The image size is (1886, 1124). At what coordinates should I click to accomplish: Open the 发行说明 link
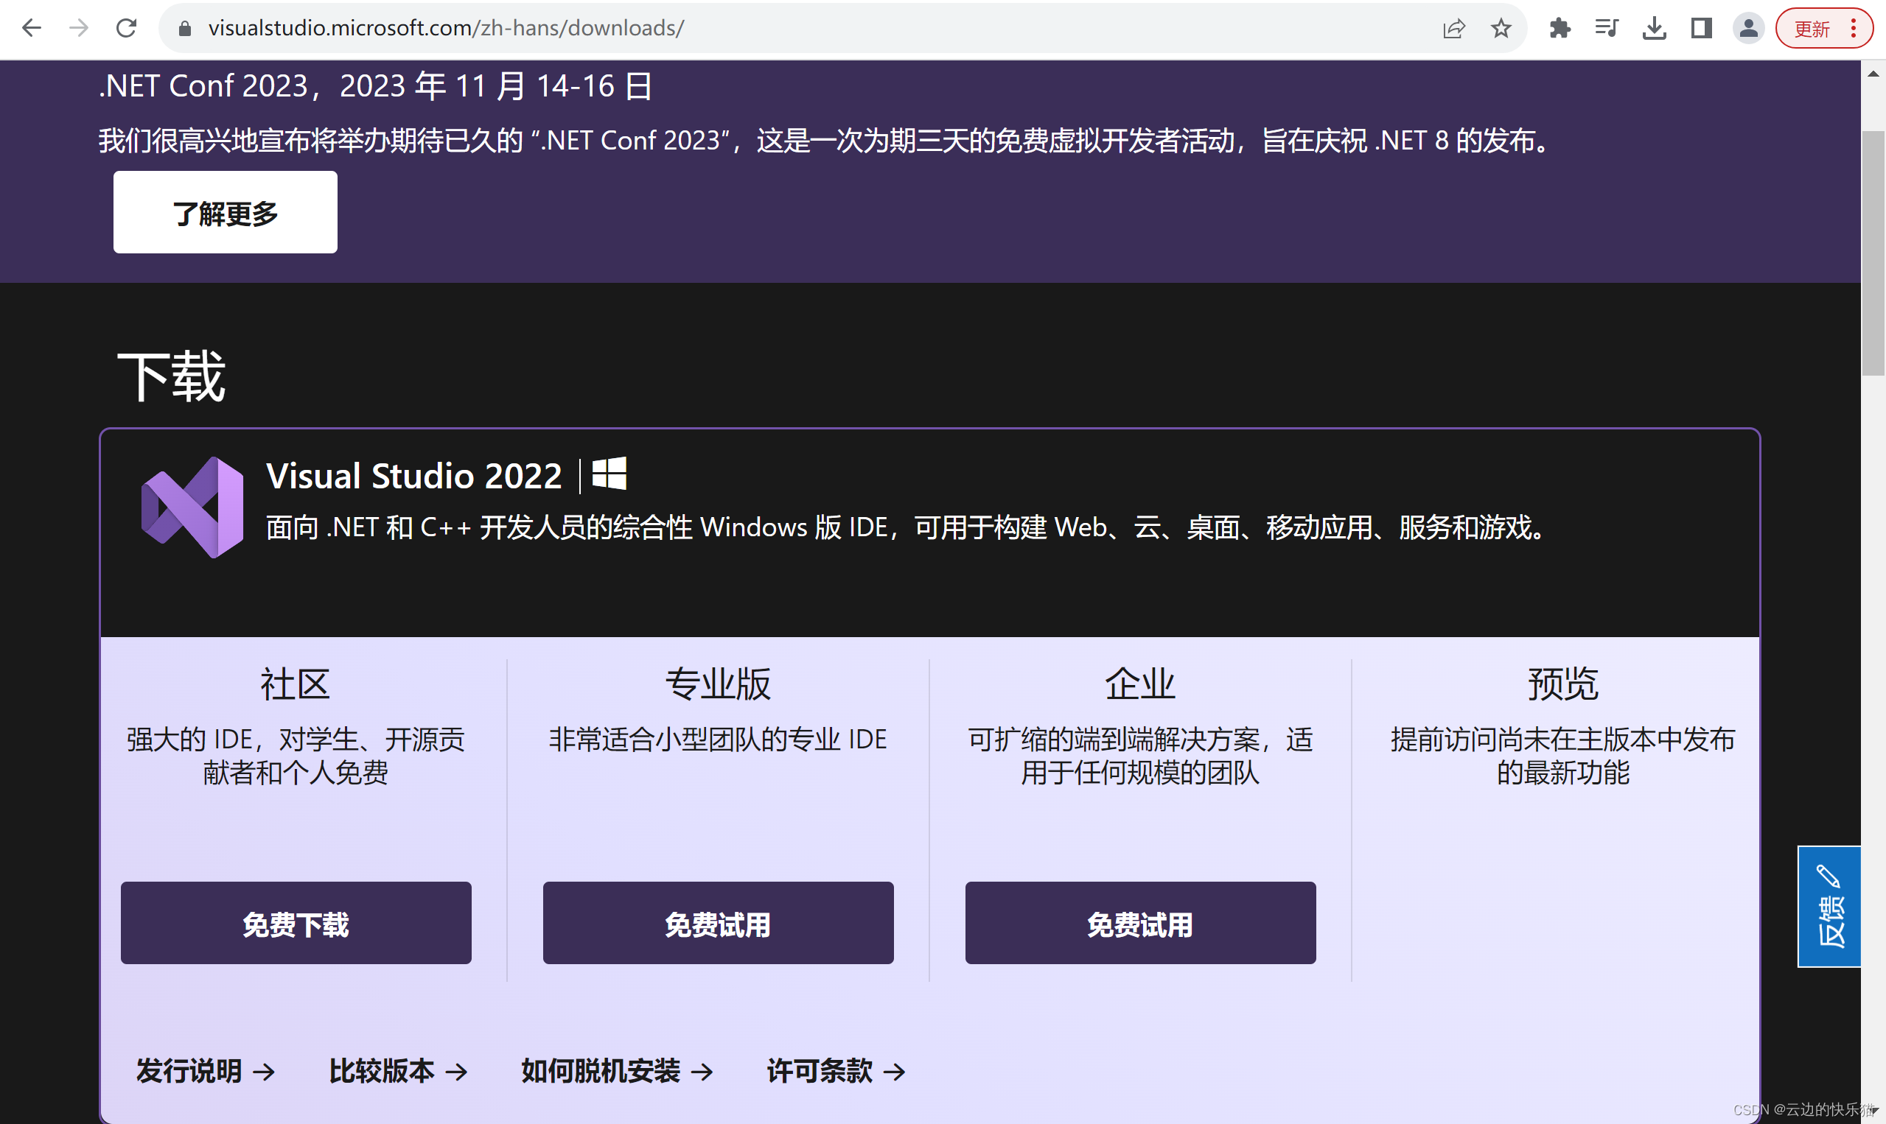pos(206,1071)
